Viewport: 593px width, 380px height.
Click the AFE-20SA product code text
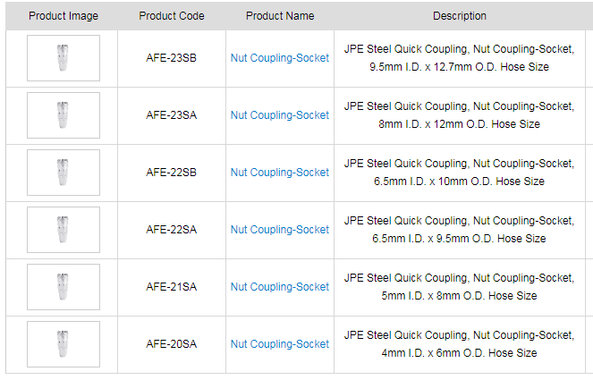click(x=172, y=344)
